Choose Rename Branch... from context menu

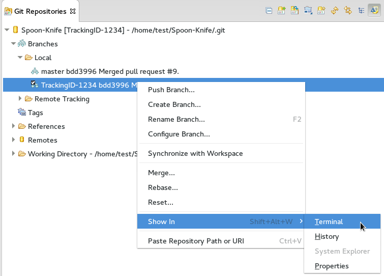point(221,119)
